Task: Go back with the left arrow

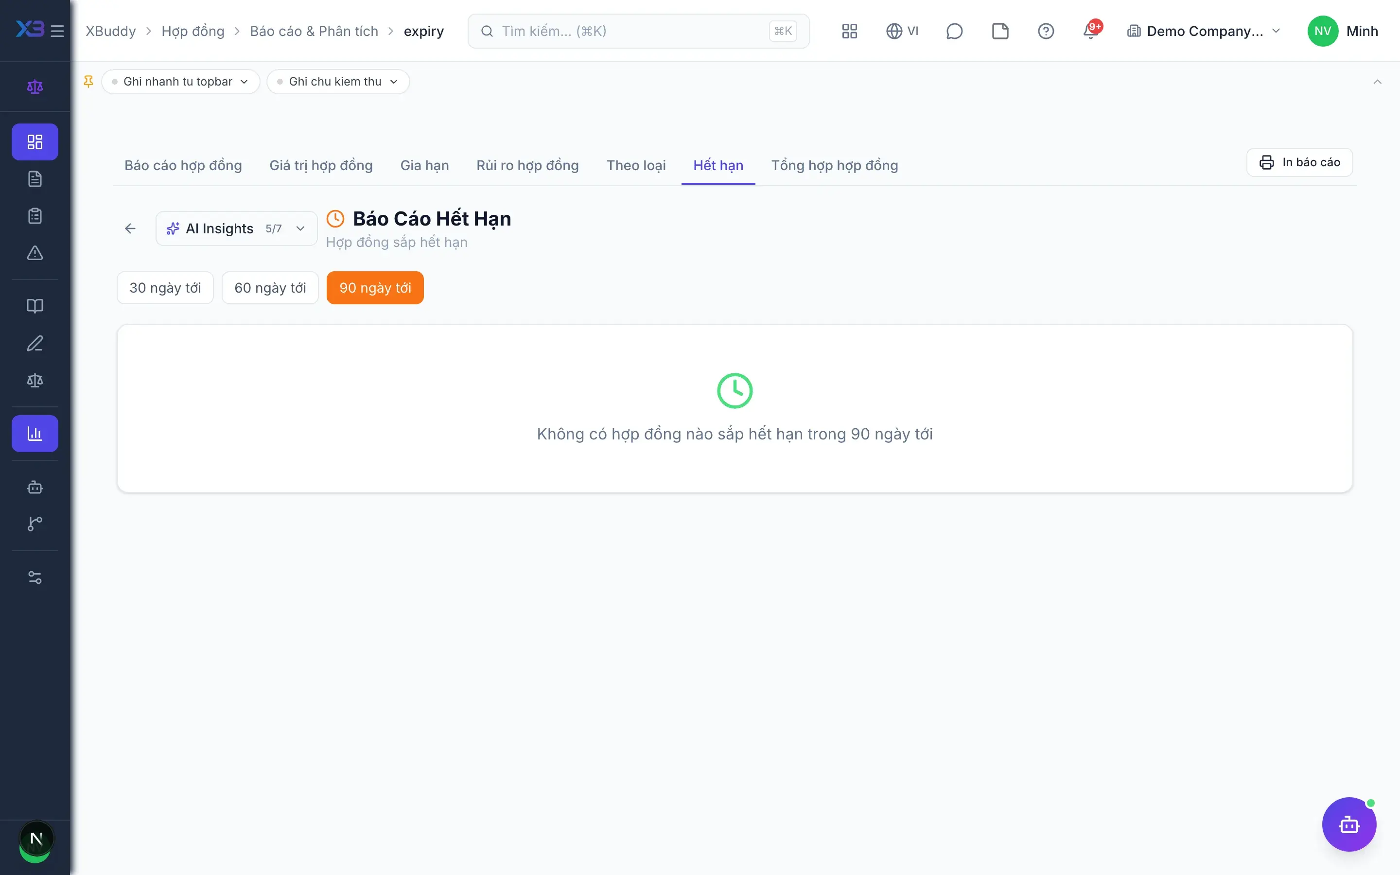Action: coord(130,228)
